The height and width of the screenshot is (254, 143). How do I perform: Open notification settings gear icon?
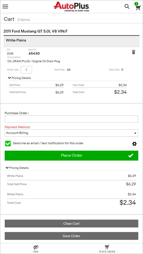pos(134,144)
